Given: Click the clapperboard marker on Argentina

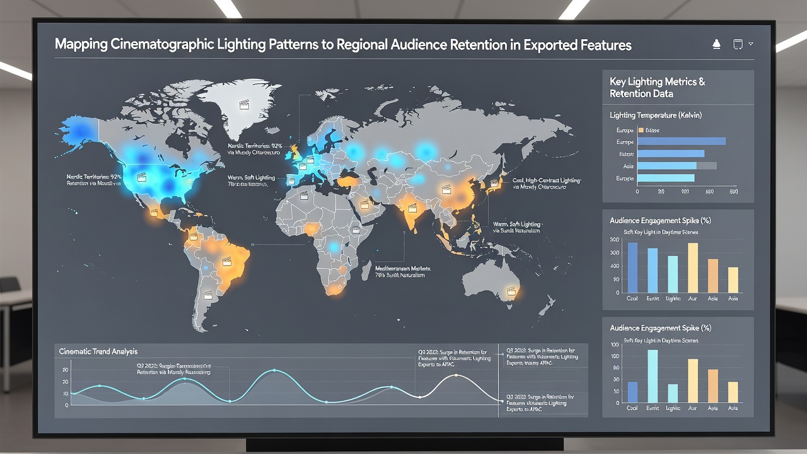Looking at the screenshot, I should 208,294.
